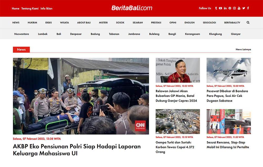Choose the Buleleng region link

[154, 34]
